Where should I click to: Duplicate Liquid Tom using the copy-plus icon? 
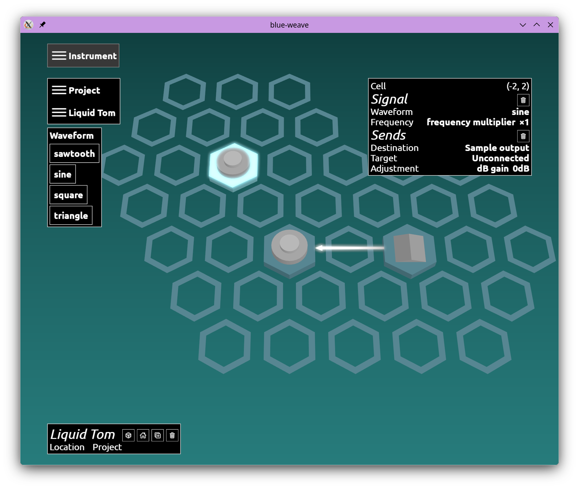(x=158, y=435)
